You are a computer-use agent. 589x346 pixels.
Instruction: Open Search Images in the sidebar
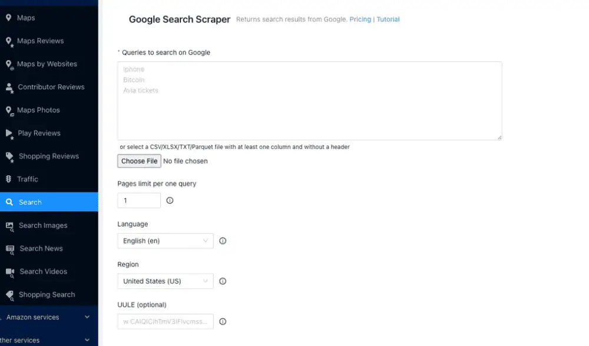tap(42, 225)
